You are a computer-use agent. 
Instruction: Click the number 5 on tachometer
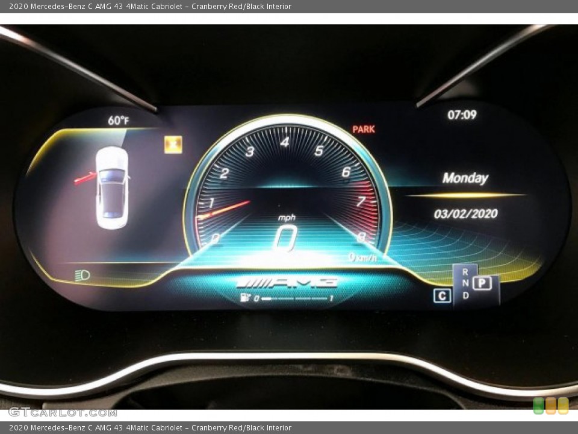319,151
